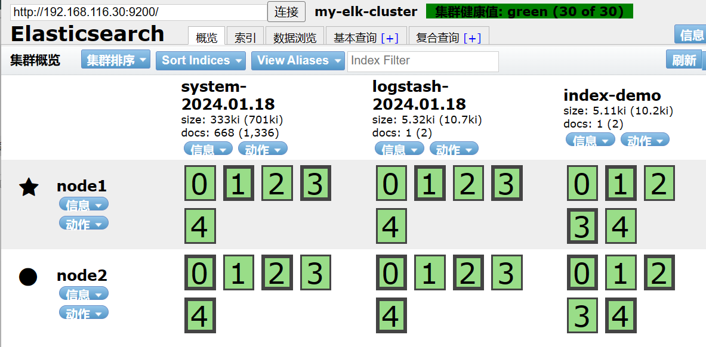Select shard 2 of logstash index on node2

pos(468,272)
